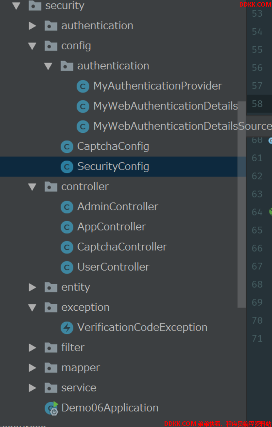Click the VerificationCodeException exception class icon

tap(67, 328)
